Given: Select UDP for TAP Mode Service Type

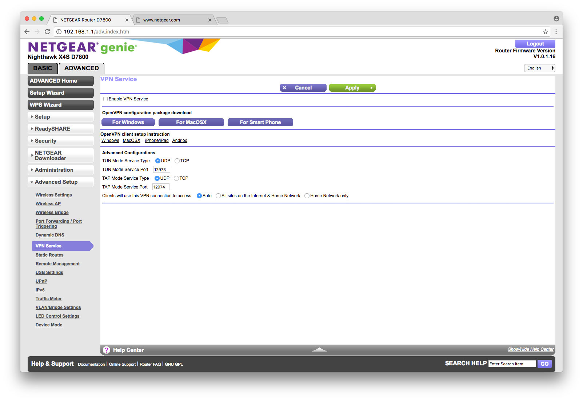Looking at the screenshot, I should 157,178.
